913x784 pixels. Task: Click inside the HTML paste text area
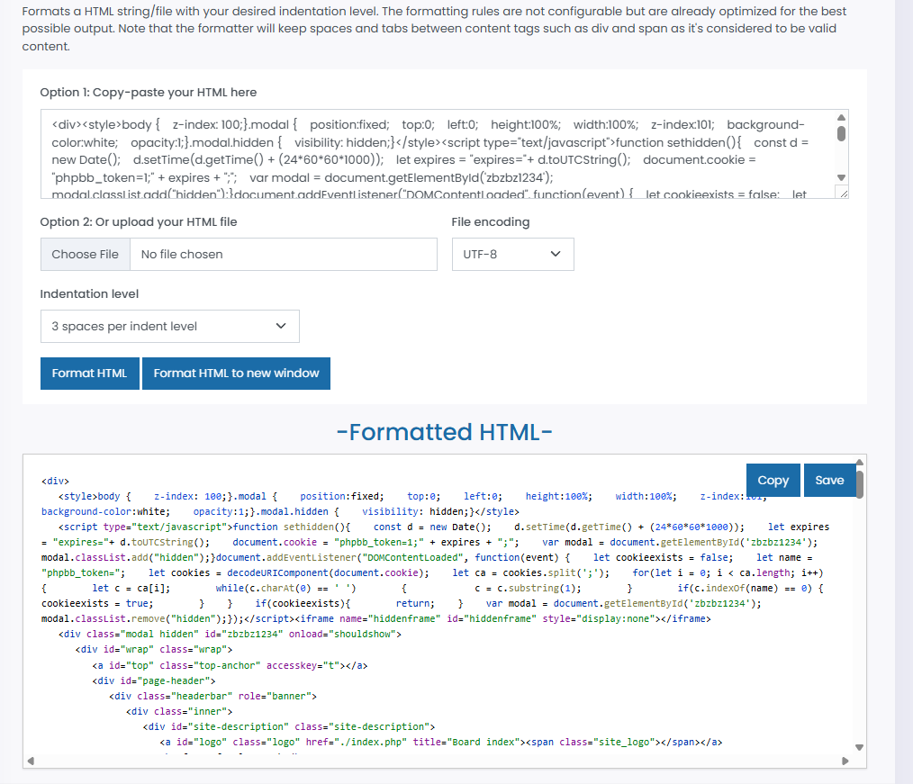[432, 153]
